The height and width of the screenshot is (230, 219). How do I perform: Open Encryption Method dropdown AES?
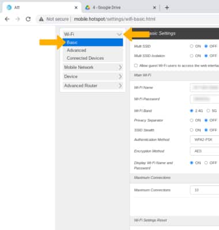[x=205, y=151]
